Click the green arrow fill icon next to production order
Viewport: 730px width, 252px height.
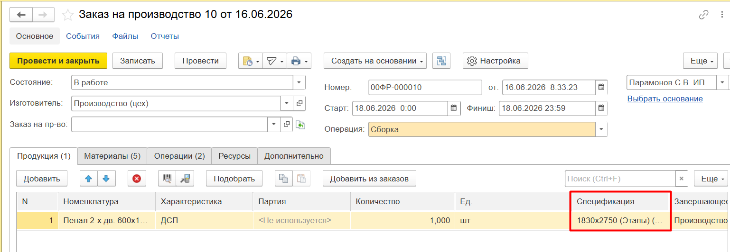(300, 125)
